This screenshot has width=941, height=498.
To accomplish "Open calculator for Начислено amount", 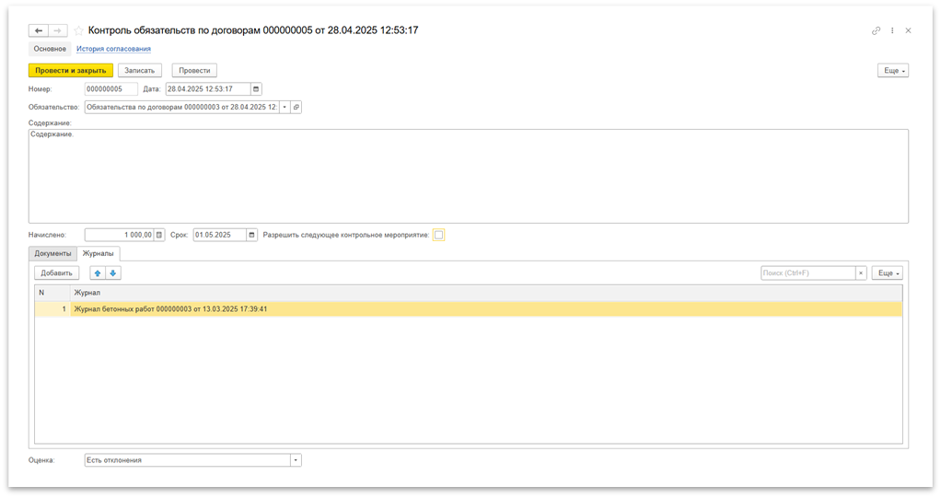I will (159, 235).
